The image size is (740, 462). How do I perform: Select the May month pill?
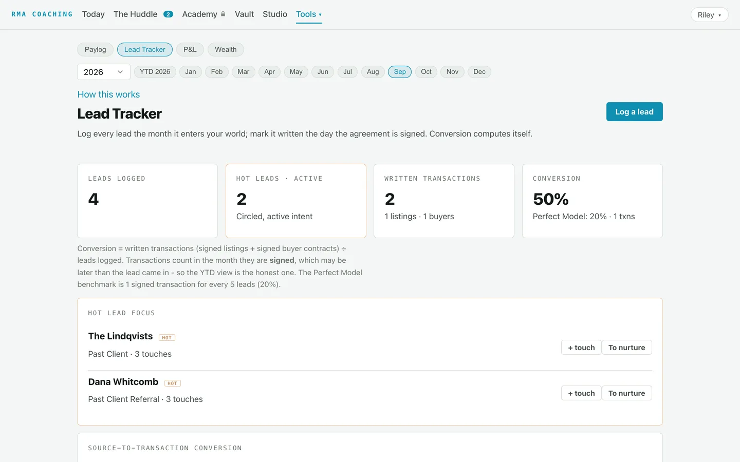point(296,72)
